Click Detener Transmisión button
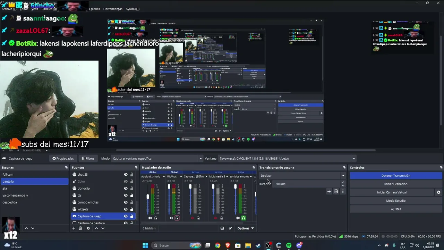 [396, 176]
